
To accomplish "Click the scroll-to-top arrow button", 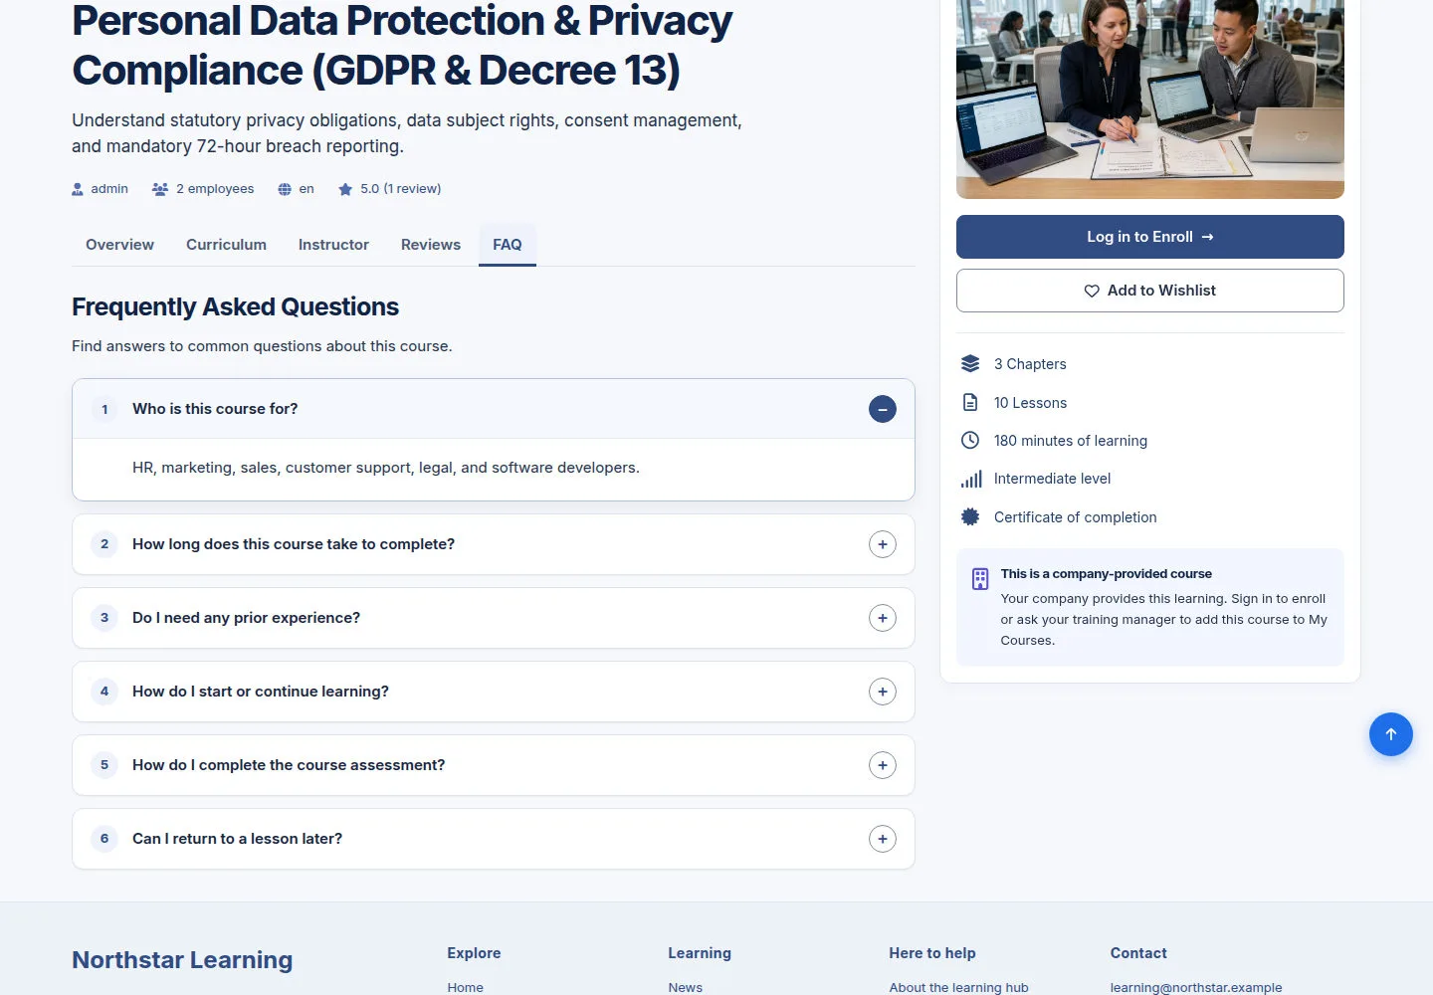I will (x=1391, y=734).
